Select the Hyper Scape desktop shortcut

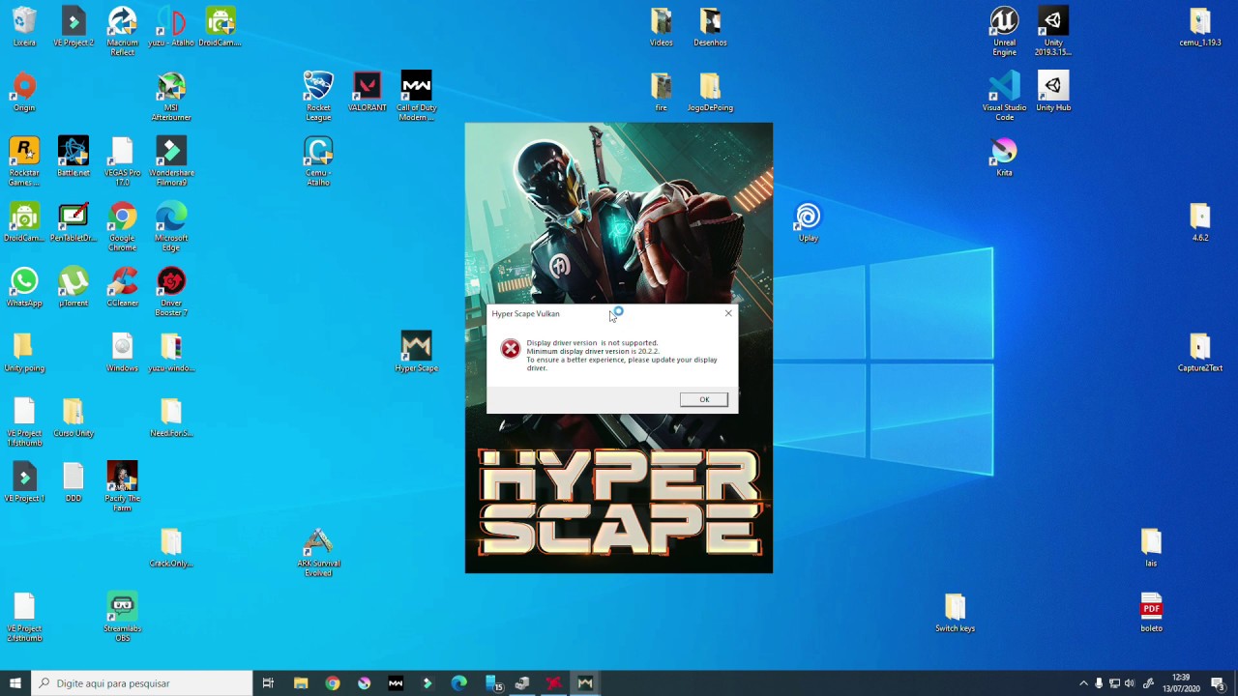(416, 352)
